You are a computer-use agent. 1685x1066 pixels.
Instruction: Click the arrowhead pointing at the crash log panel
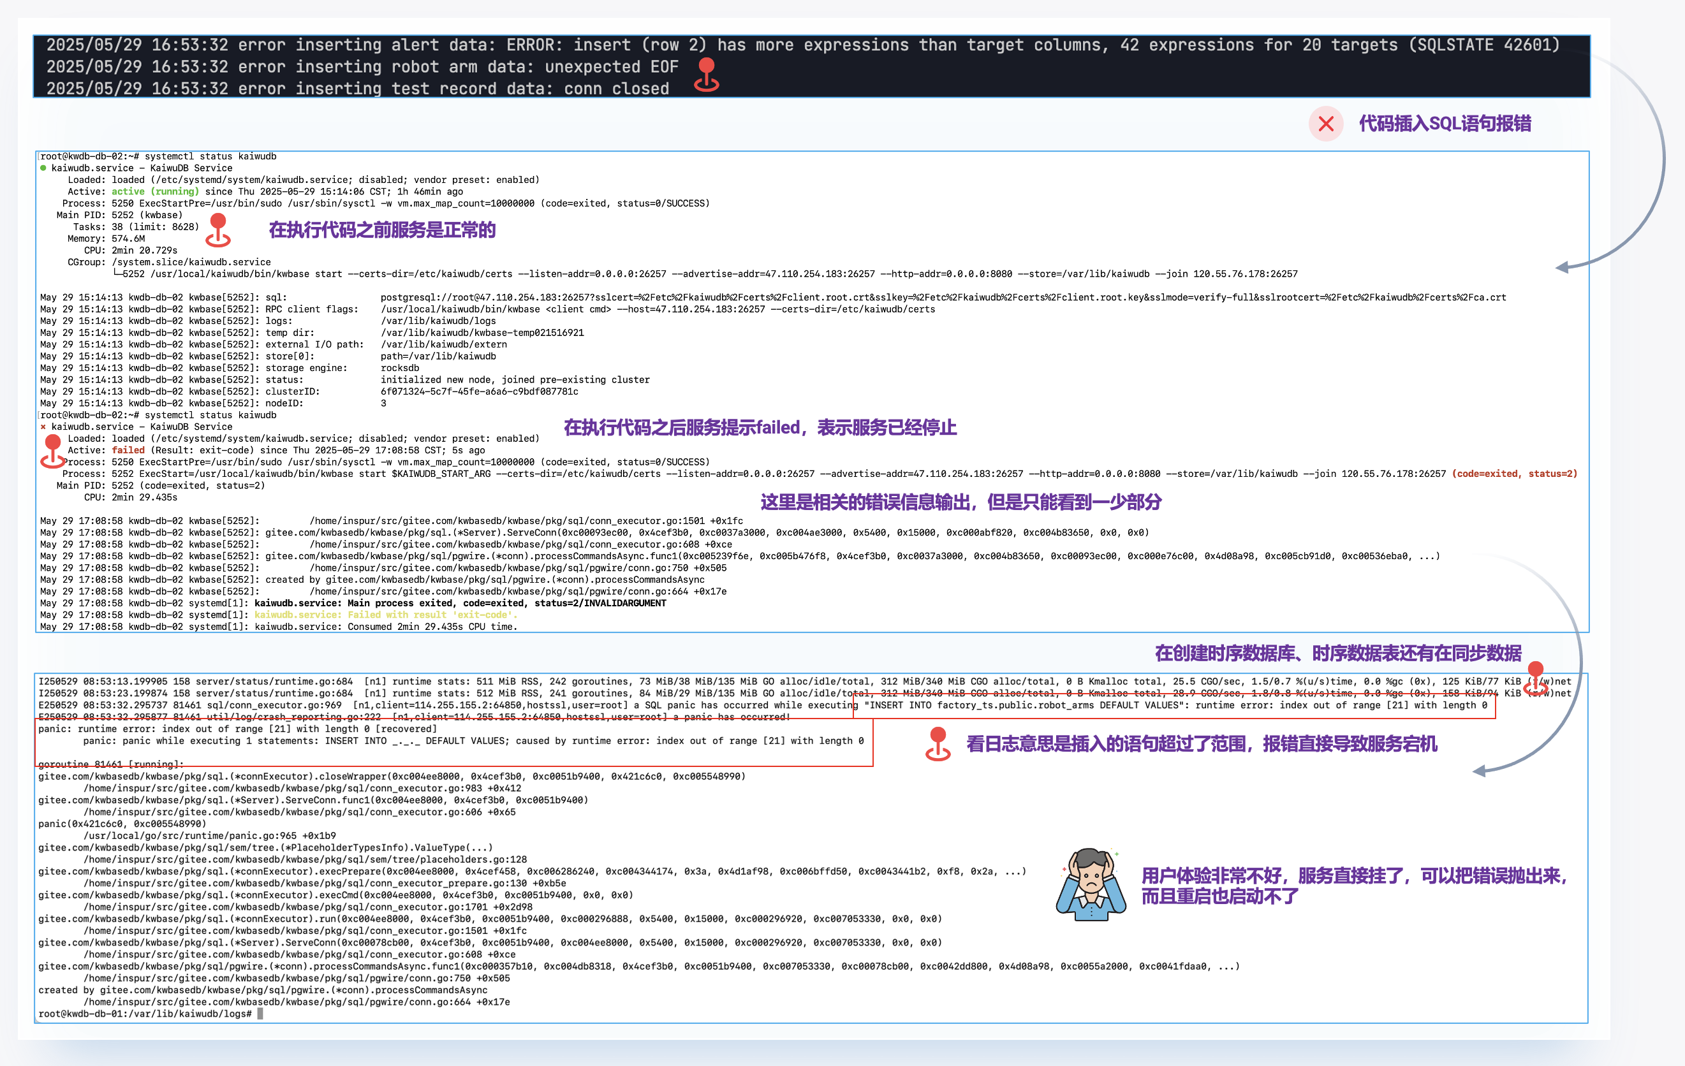(1478, 771)
